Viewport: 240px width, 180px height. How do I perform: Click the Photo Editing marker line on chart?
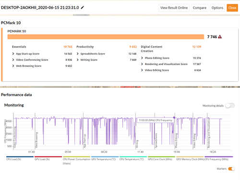(x=175, y=131)
